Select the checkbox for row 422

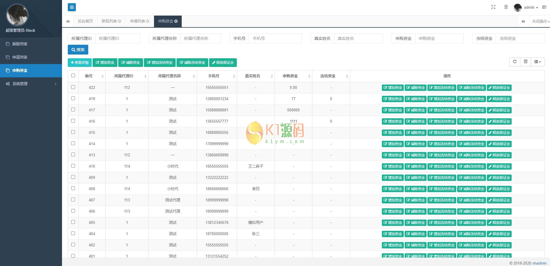73,87
